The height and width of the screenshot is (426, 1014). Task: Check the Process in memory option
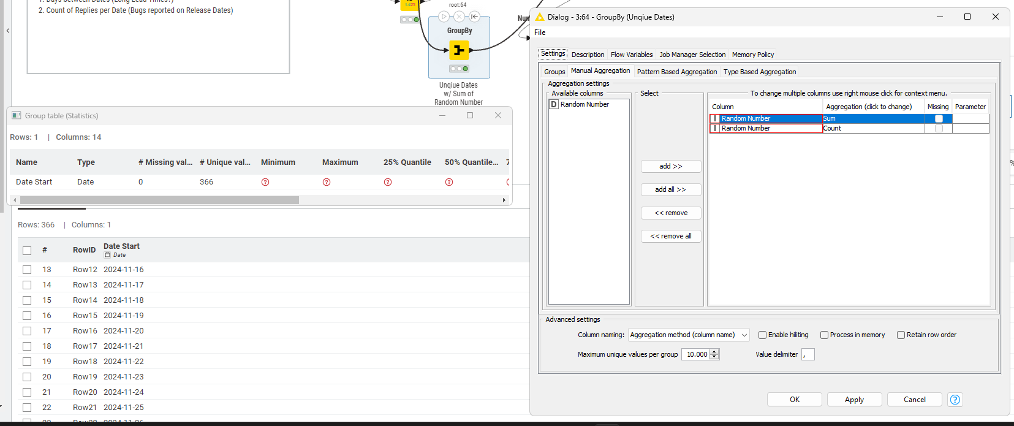point(825,335)
